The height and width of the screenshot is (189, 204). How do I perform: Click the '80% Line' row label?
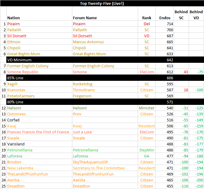(x=15, y=102)
